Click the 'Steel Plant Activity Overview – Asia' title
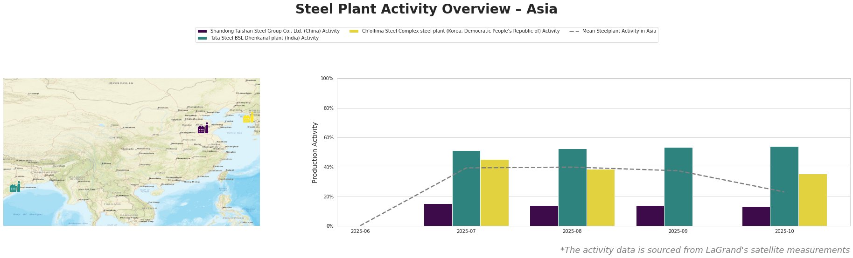The width and height of the screenshot is (853, 258). pyautogui.click(x=426, y=9)
